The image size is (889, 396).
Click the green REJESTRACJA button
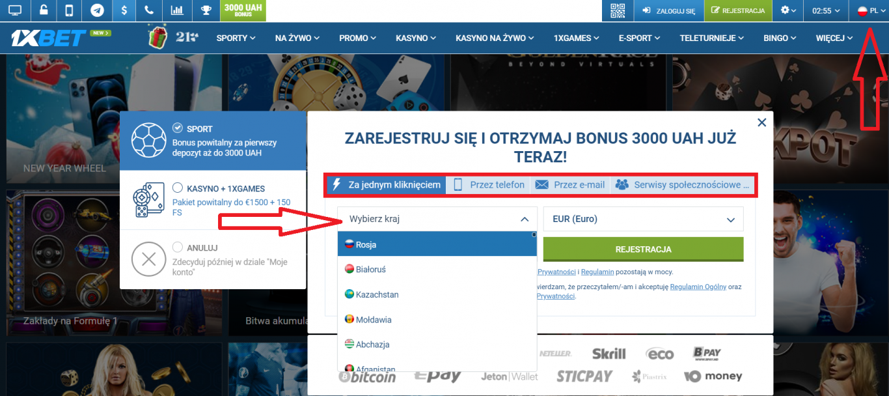pos(643,249)
